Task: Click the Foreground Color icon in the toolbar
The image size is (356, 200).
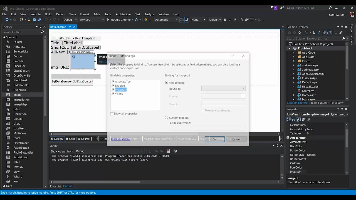Action: (x=241, y=20)
